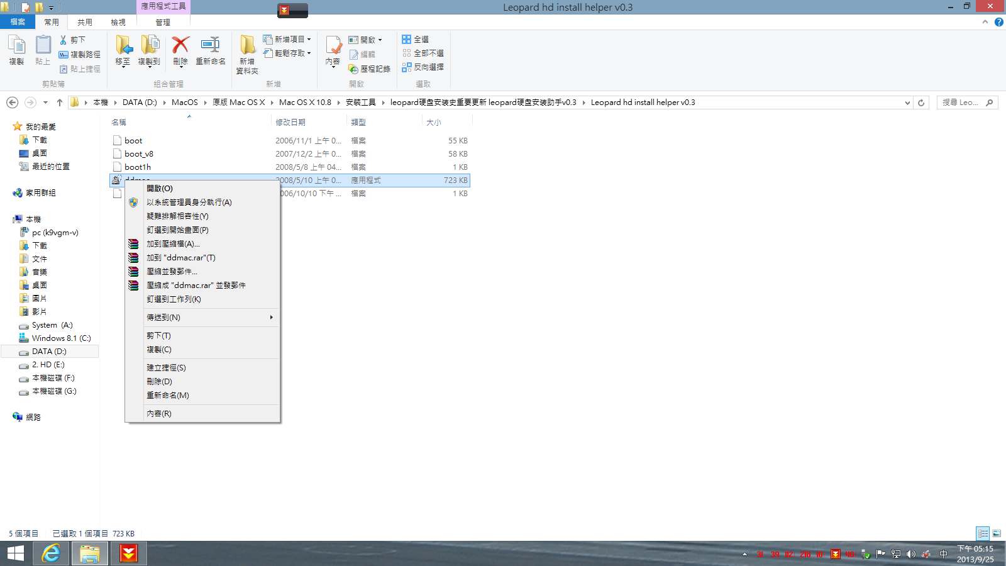This screenshot has height=566, width=1006.
Task: Click the speaker volume tray icon
Action: pyautogui.click(x=911, y=554)
